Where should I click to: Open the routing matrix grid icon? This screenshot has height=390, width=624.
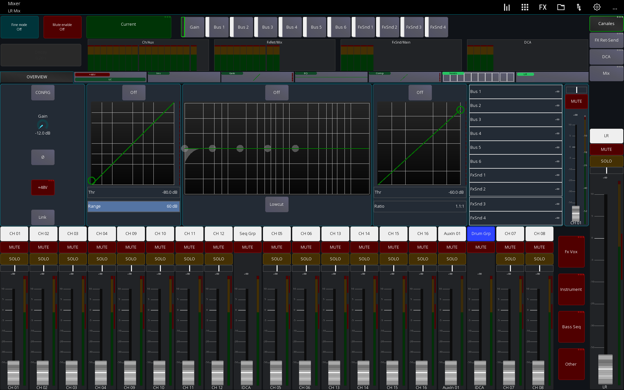pyautogui.click(x=525, y=7)
